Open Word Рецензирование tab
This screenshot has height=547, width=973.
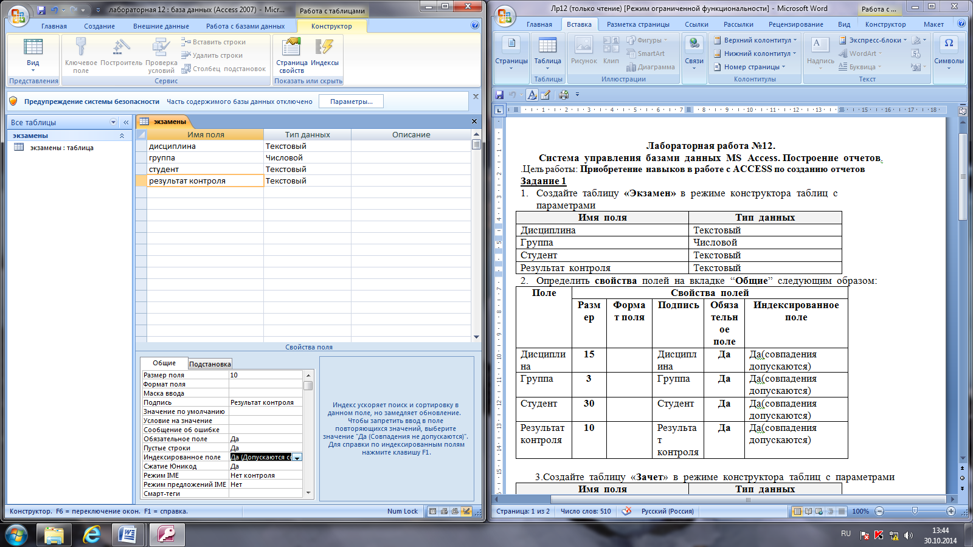795,24
